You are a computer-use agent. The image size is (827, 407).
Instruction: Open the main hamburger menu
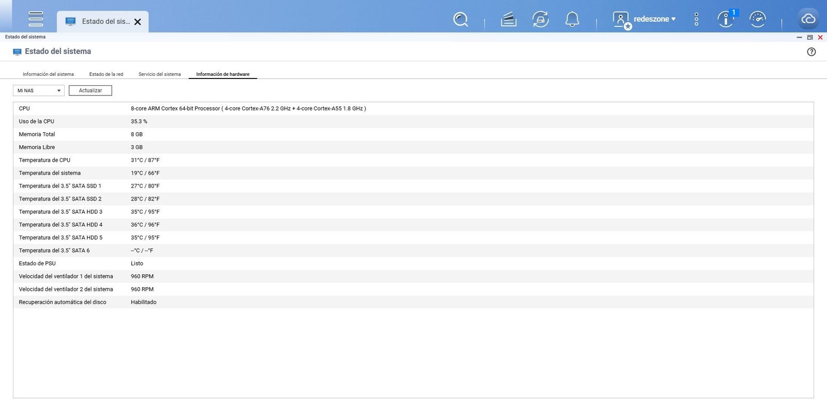[36, 19]
